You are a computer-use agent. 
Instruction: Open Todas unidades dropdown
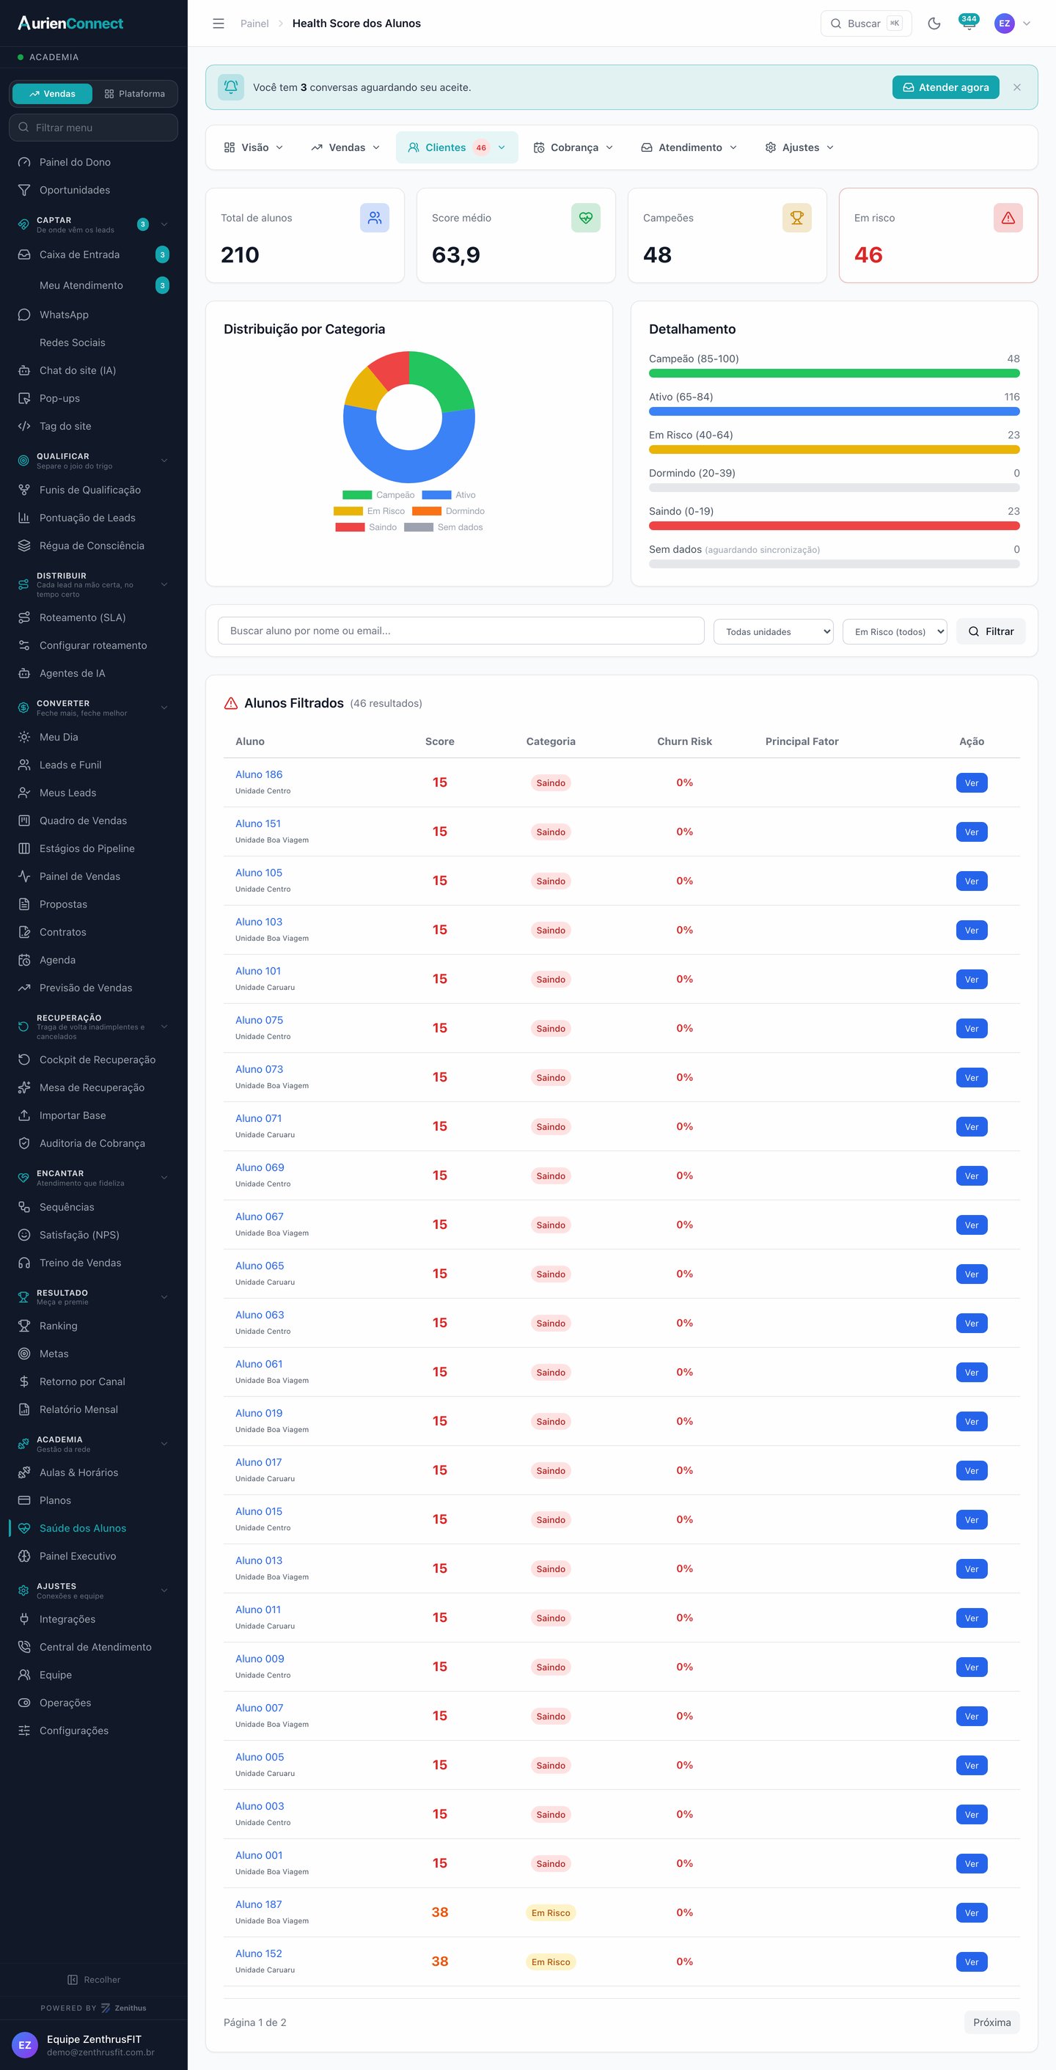click(x=773, y=631)
